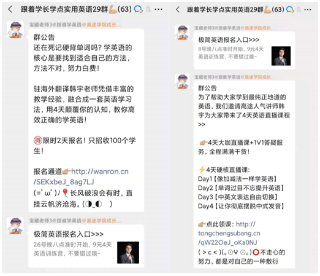Tap teacher photo thumbnail in right card
The height and width of the screenshot is (276, 320).
tap(281, 56)
